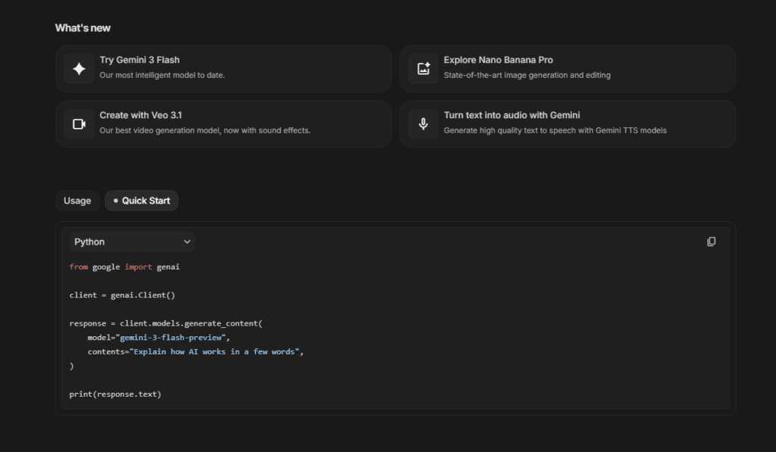Click the sparkle icon on the Gemini 3 Flash card
Image resolution: width=776 pixels, height=452 pixels.
tap(79, 68)
